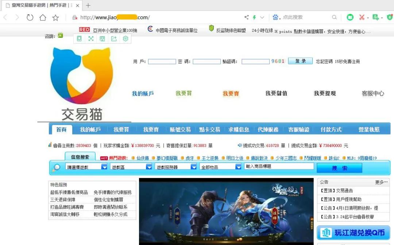Viewport: 394px width, 245px height.
Task: Click inside the 密碼 password input field
Action: tap(206, 61)
